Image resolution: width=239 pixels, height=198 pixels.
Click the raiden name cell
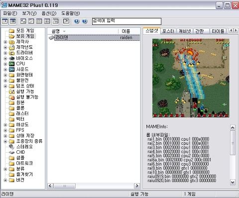click(126, 38)
